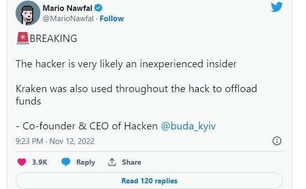Click the blue reply speech bubble icon
This screenshot has width=306, height=189.
(66, 162)
